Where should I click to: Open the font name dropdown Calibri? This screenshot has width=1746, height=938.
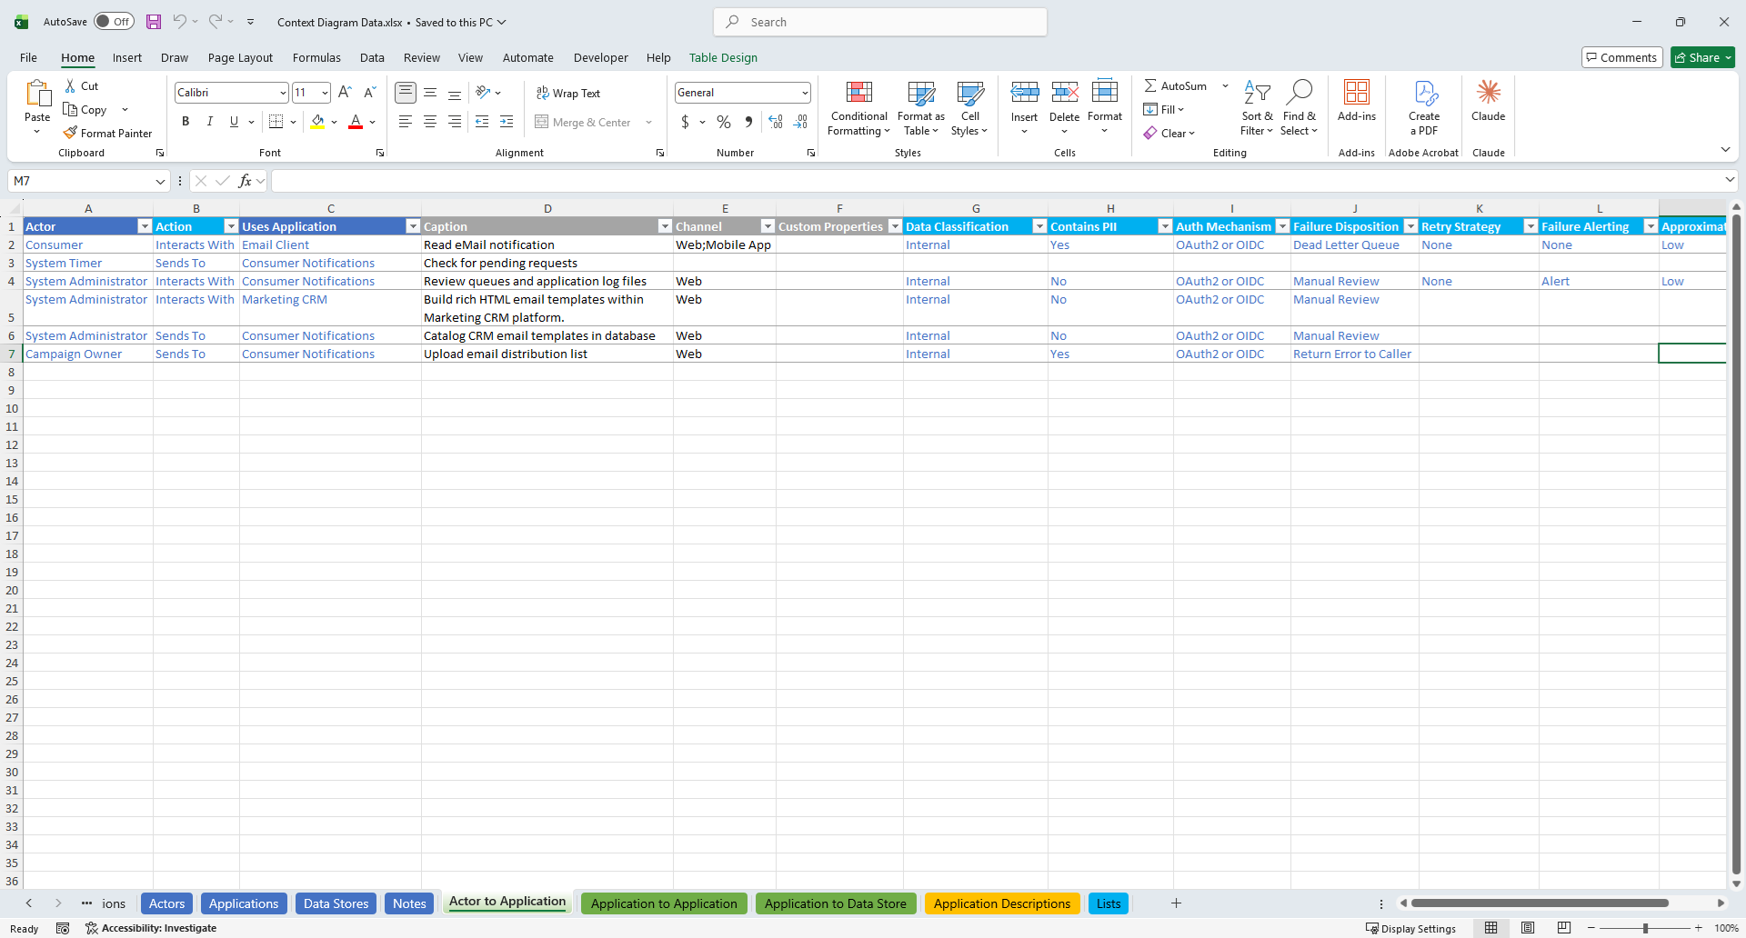pos(283,93)
